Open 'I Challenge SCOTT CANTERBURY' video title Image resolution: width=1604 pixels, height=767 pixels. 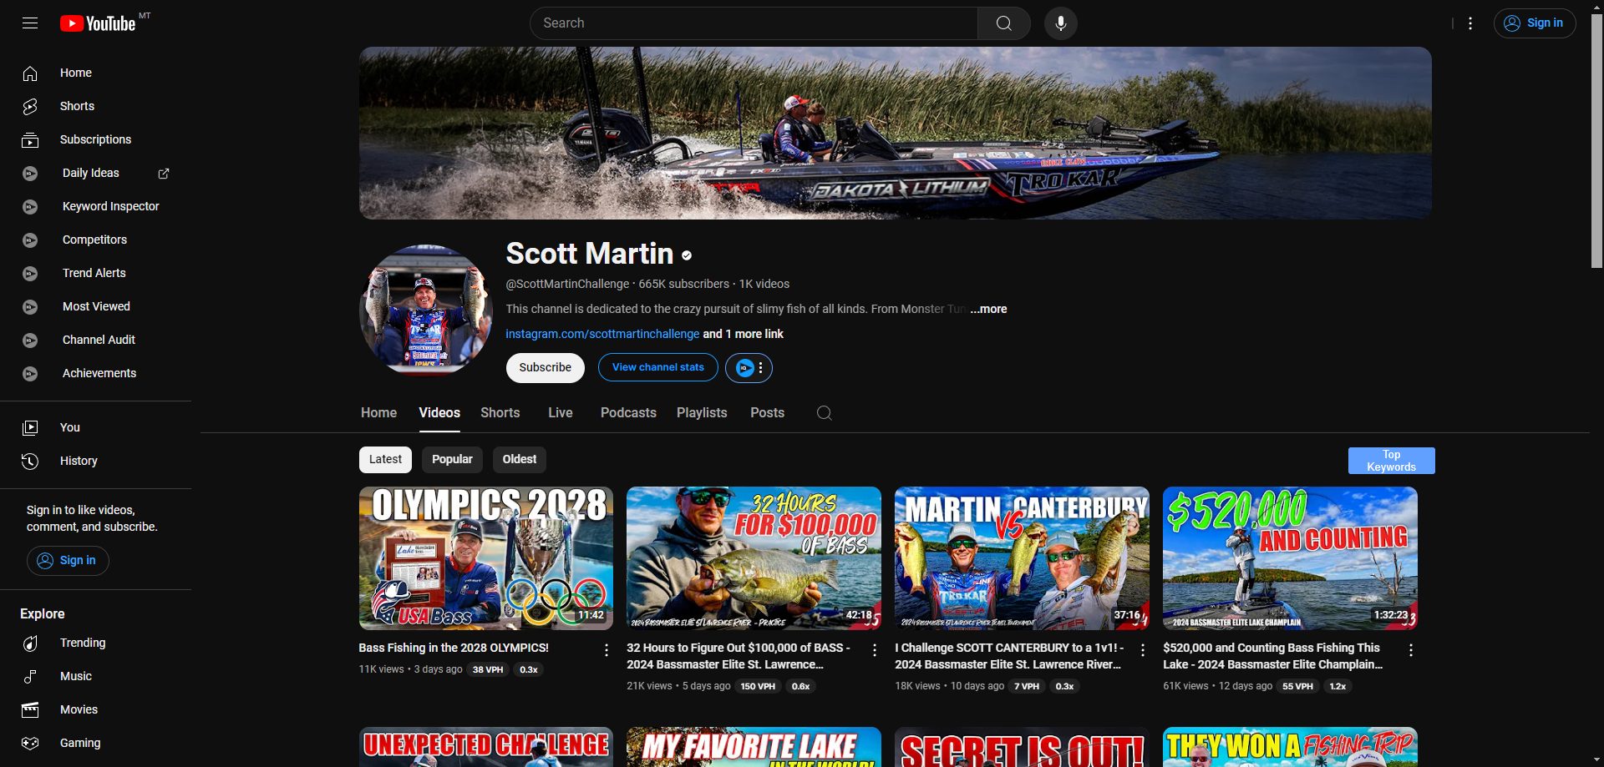pyautogui.click(x=1009, y=657)
